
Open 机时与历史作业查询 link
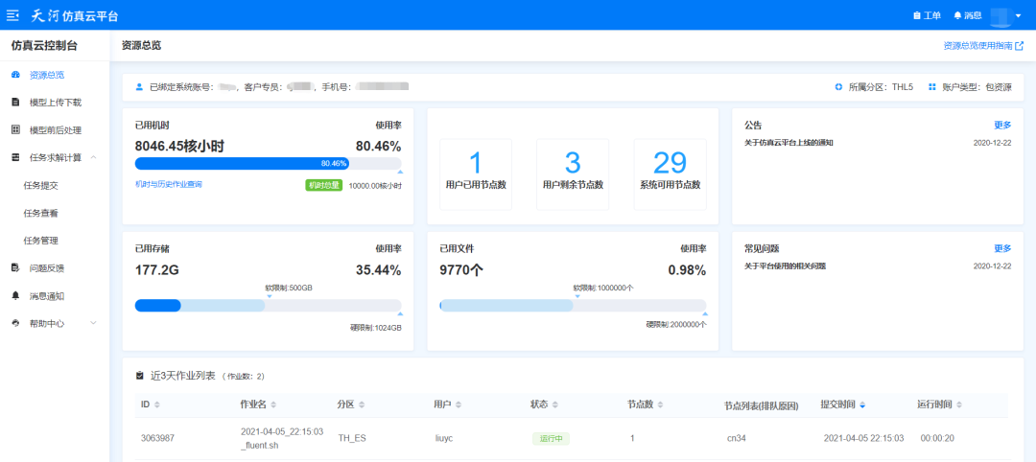click(169, 184)
